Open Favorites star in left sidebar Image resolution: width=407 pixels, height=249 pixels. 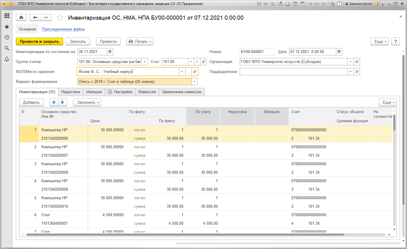7,27
